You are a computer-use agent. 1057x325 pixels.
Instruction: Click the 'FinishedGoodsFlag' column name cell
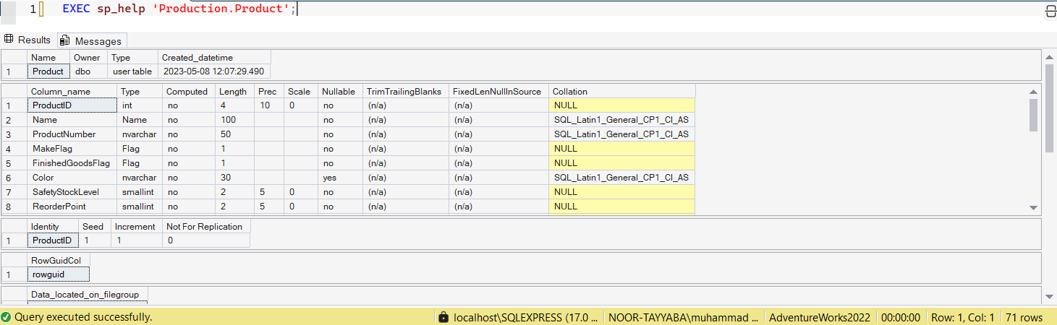coord(72,163)
